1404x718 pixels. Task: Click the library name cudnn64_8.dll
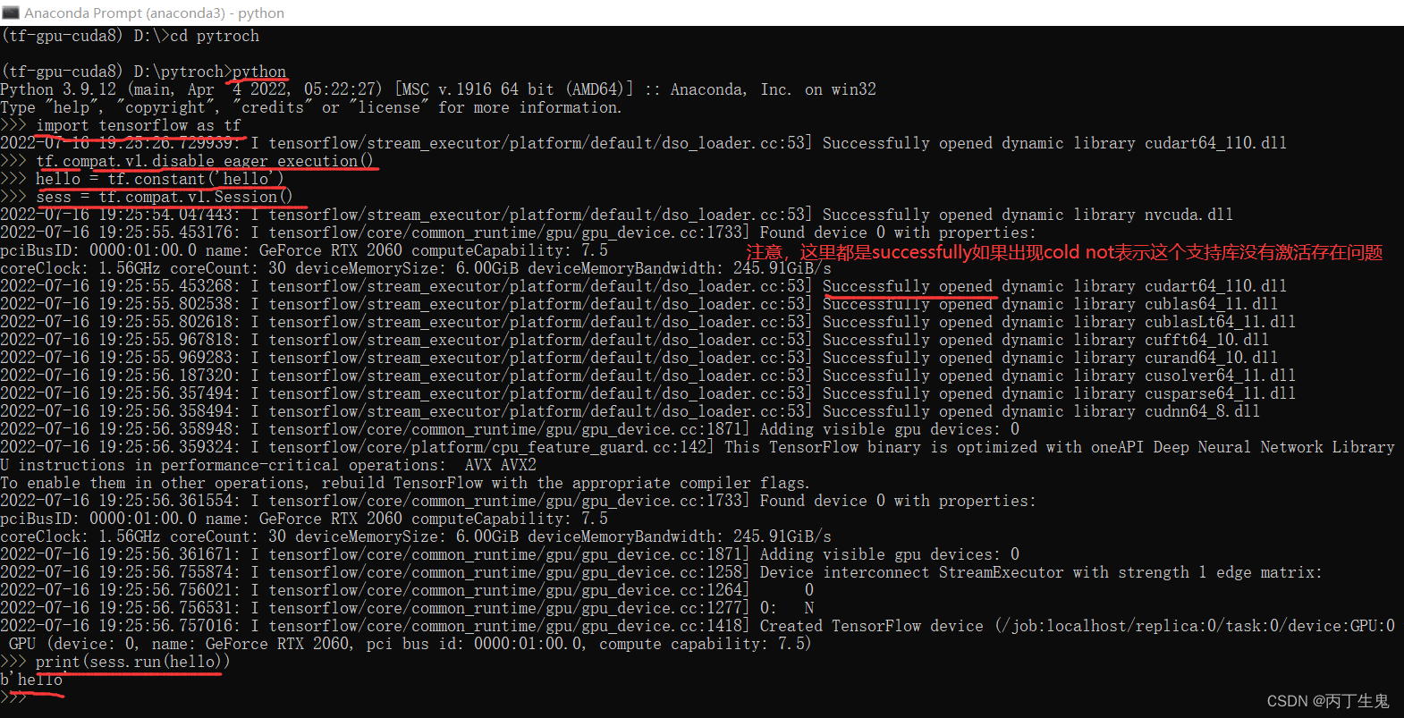click(1202, 411)
